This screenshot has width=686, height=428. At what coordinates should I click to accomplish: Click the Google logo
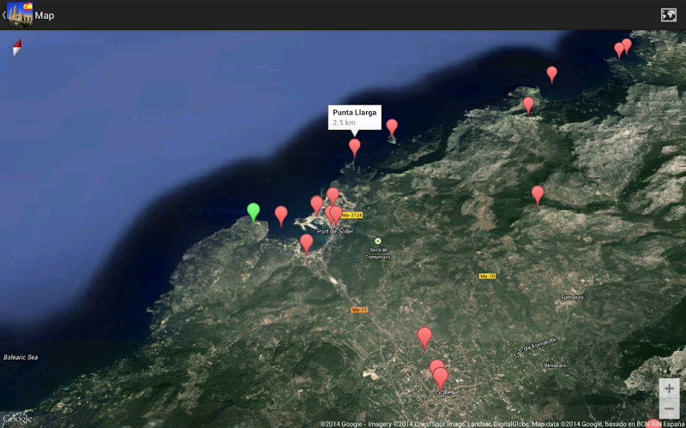[17, 419]
